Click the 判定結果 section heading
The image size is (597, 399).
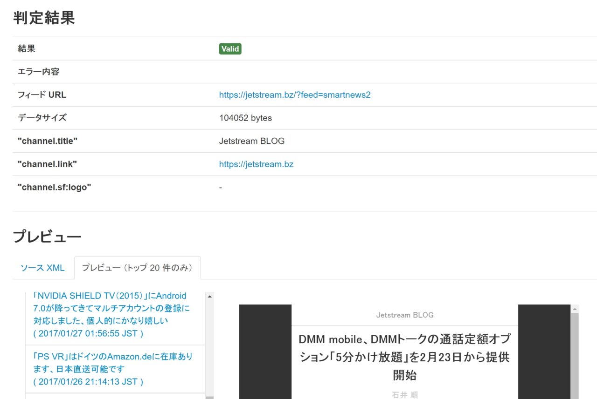(44, 18)
